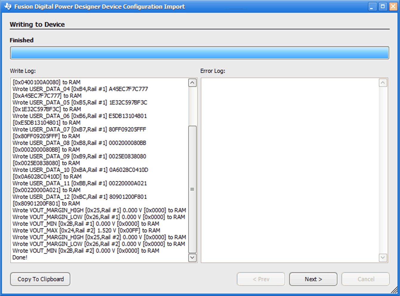Select the 'Wrote USER_DATA_12' log line
400x296 pixels.
(x=80, y=197)
